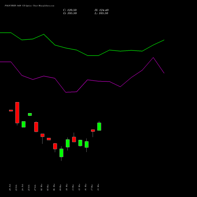Click the close value C: 120.50
Viewport: 197px width, 197px height.
(70, 10)
